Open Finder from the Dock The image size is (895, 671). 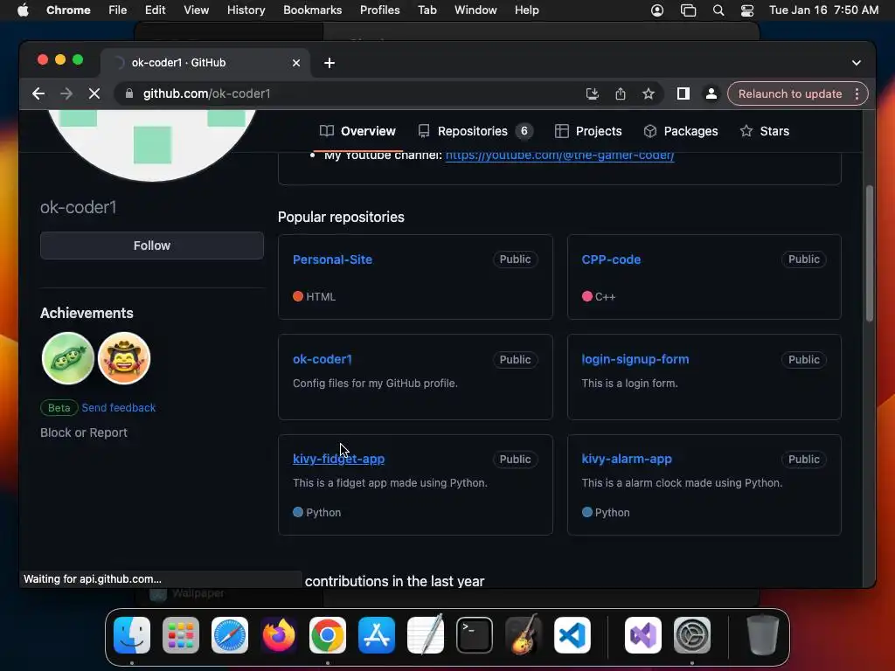pos(132,635)
